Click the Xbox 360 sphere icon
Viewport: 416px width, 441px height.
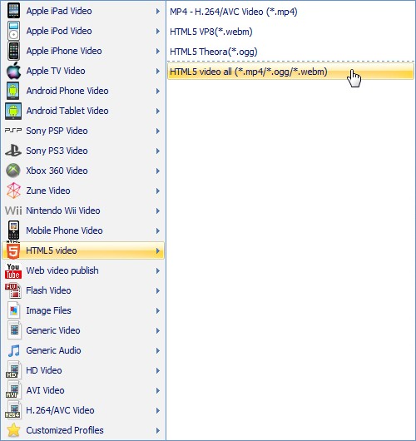(x=13, y=171)
